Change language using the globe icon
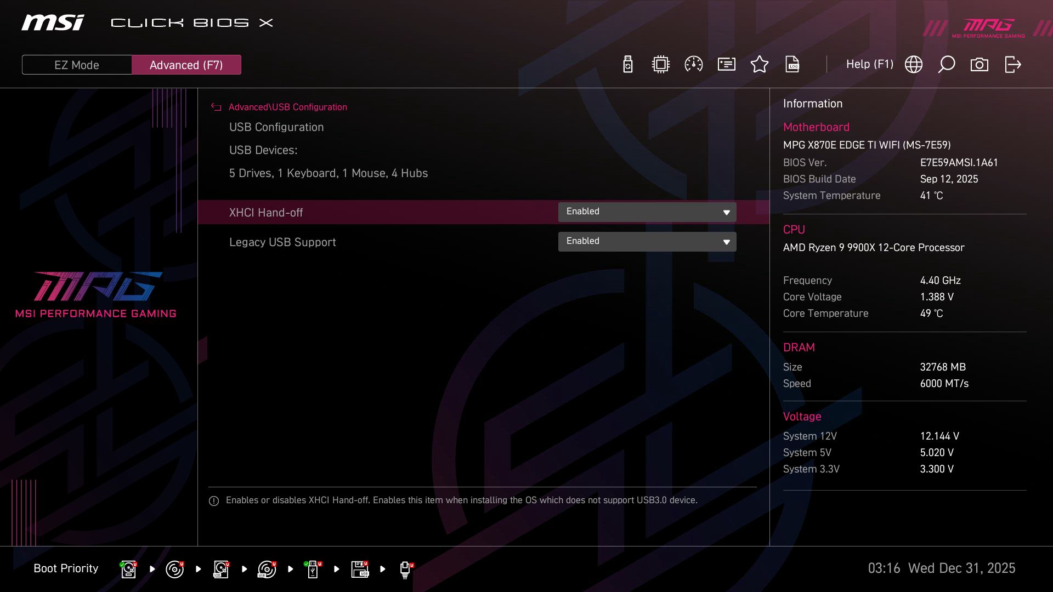The image size is (1053, 592). (913, 64)
